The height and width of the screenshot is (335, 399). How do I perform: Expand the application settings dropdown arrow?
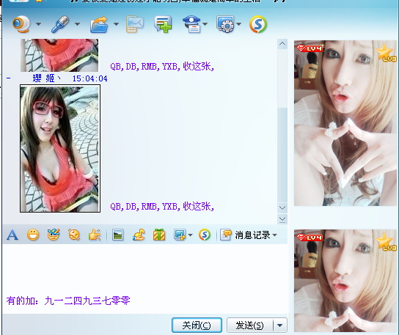tap(238, 24)
